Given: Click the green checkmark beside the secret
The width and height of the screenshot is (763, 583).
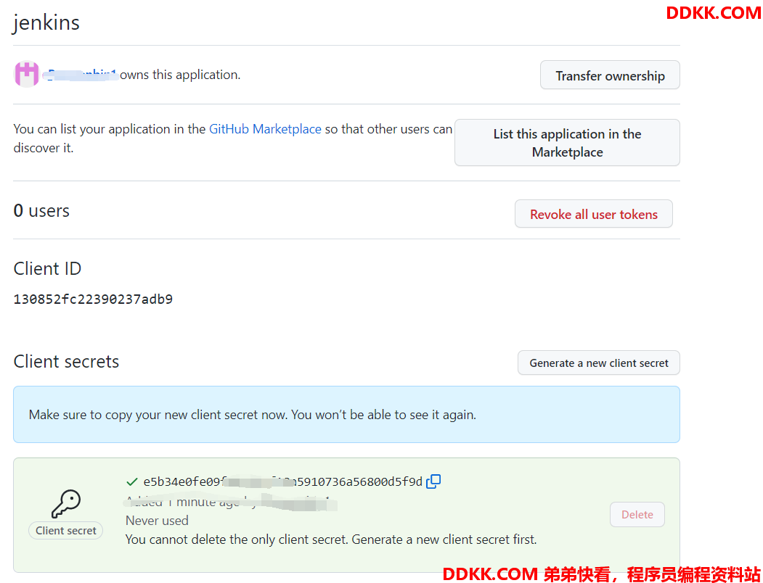Looking at the screenshot, I should pos(131,482).
